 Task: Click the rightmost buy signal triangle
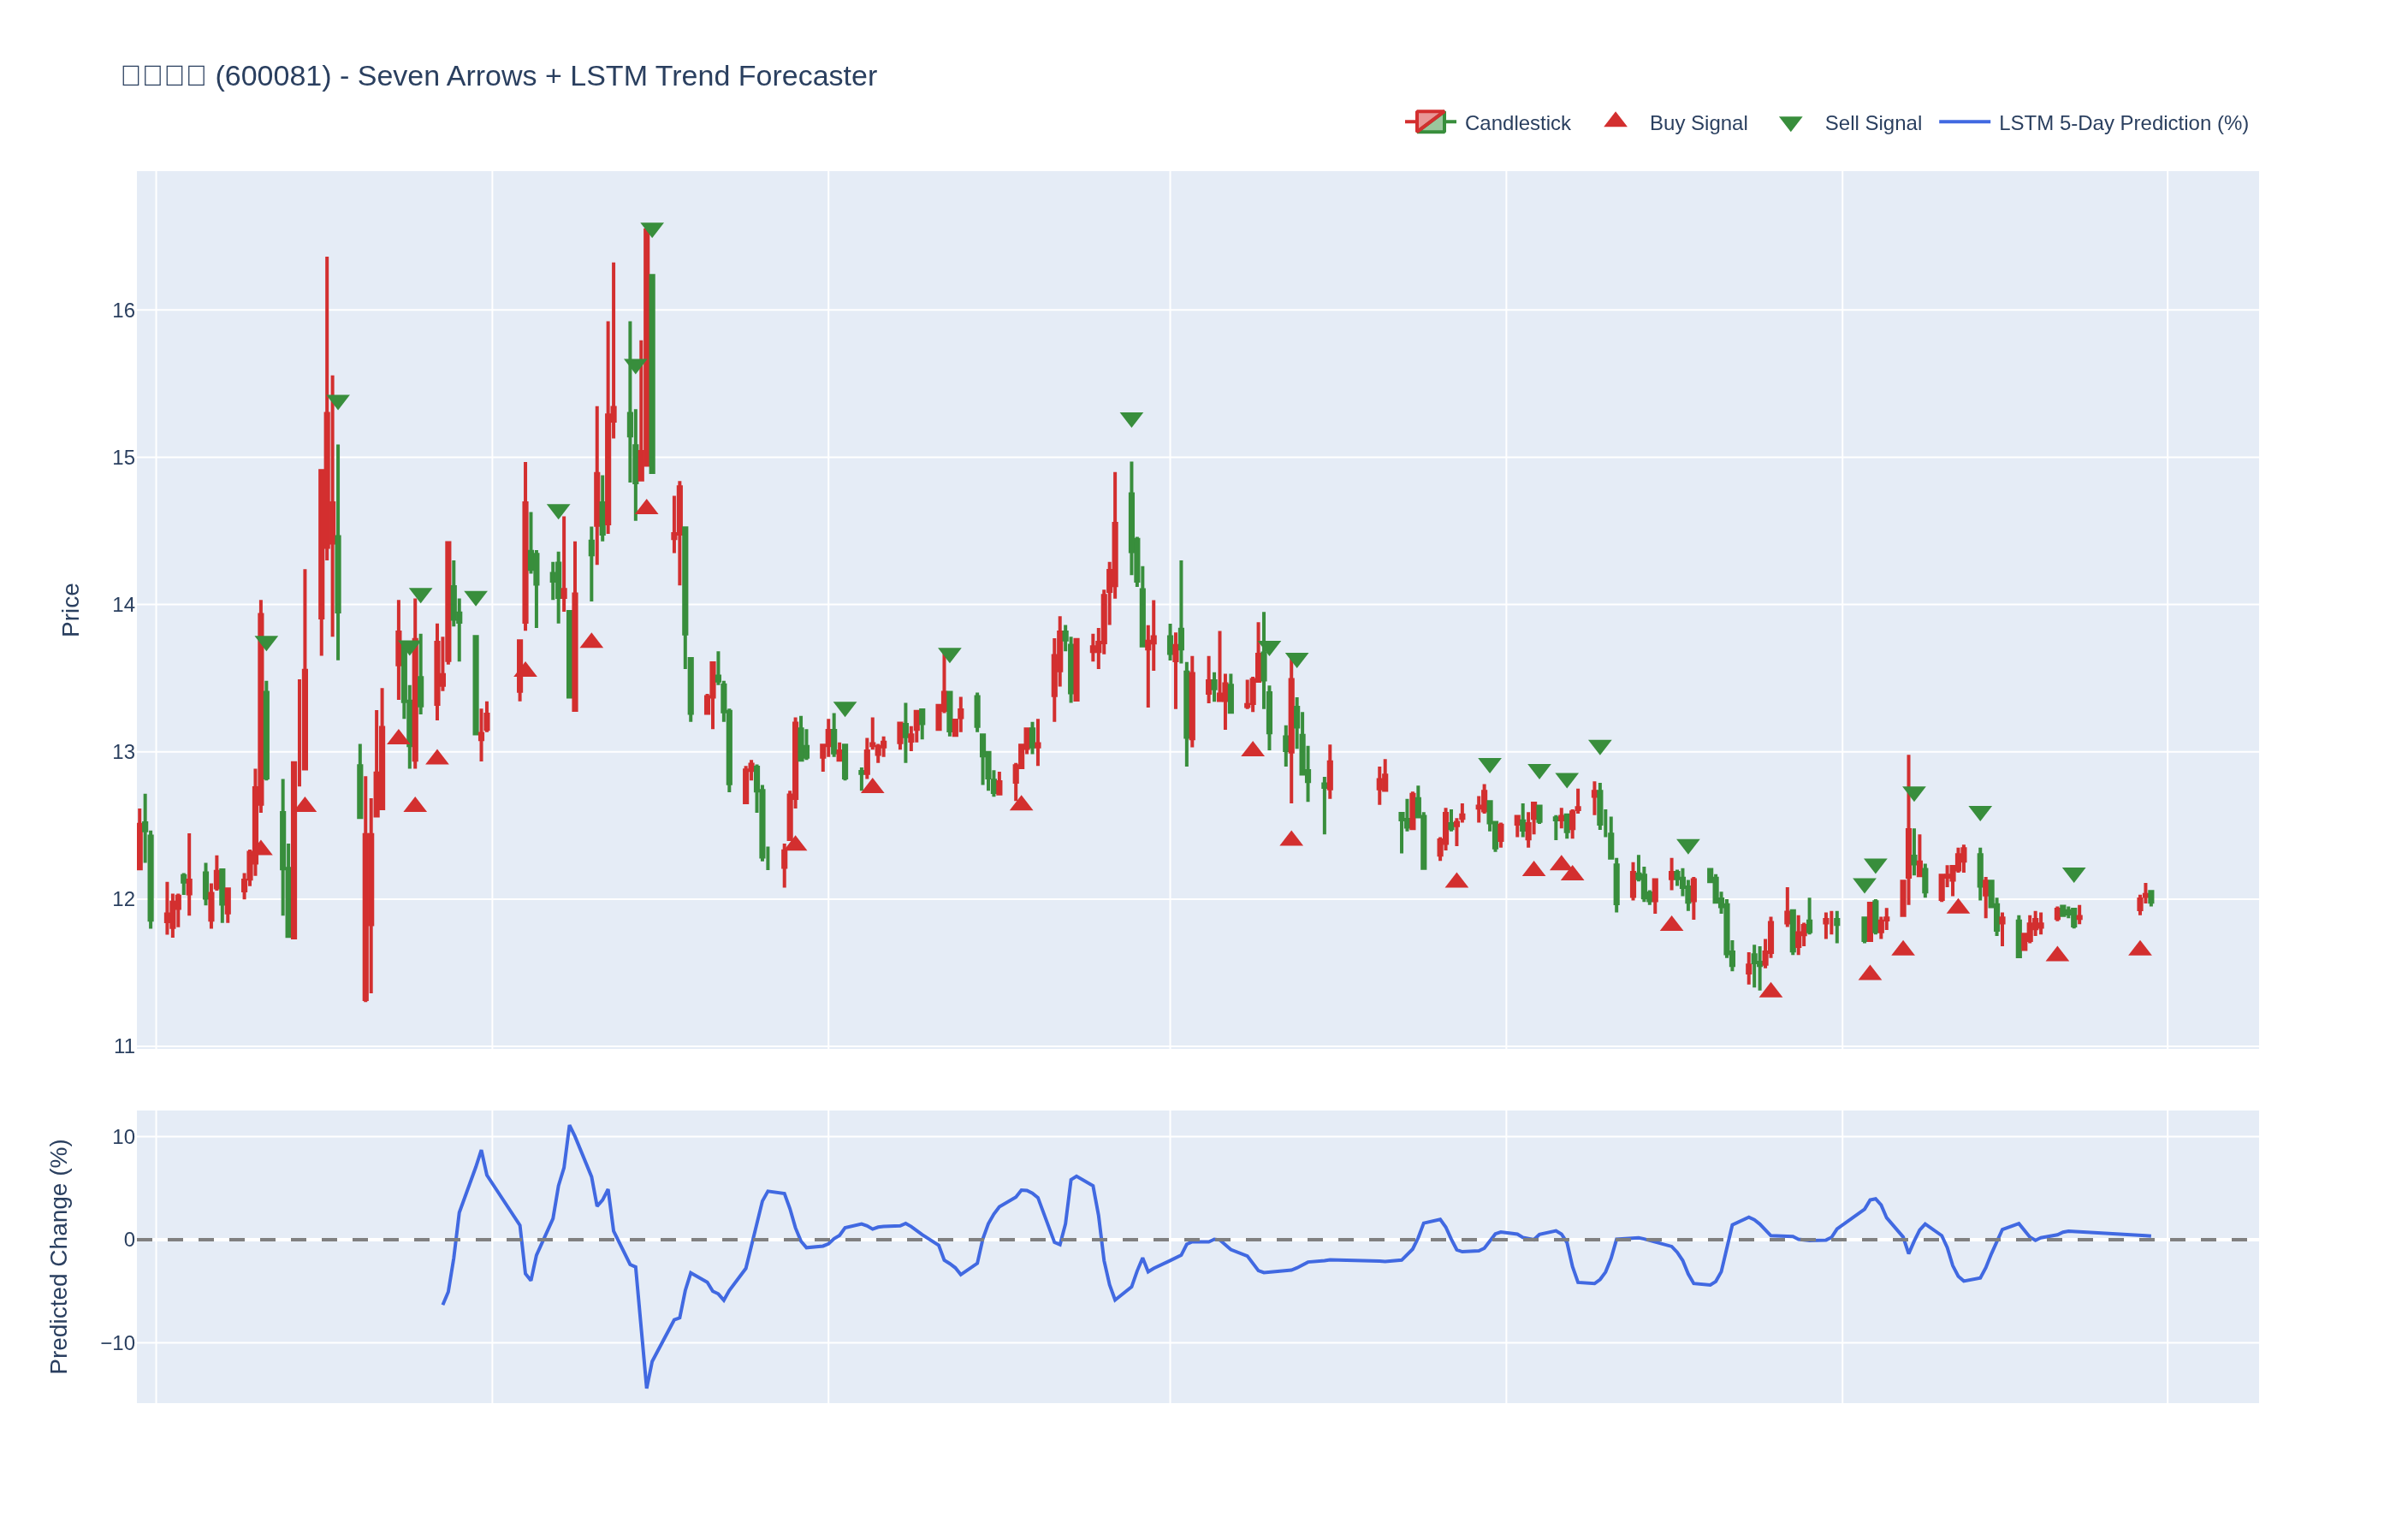pos(2140,949)
